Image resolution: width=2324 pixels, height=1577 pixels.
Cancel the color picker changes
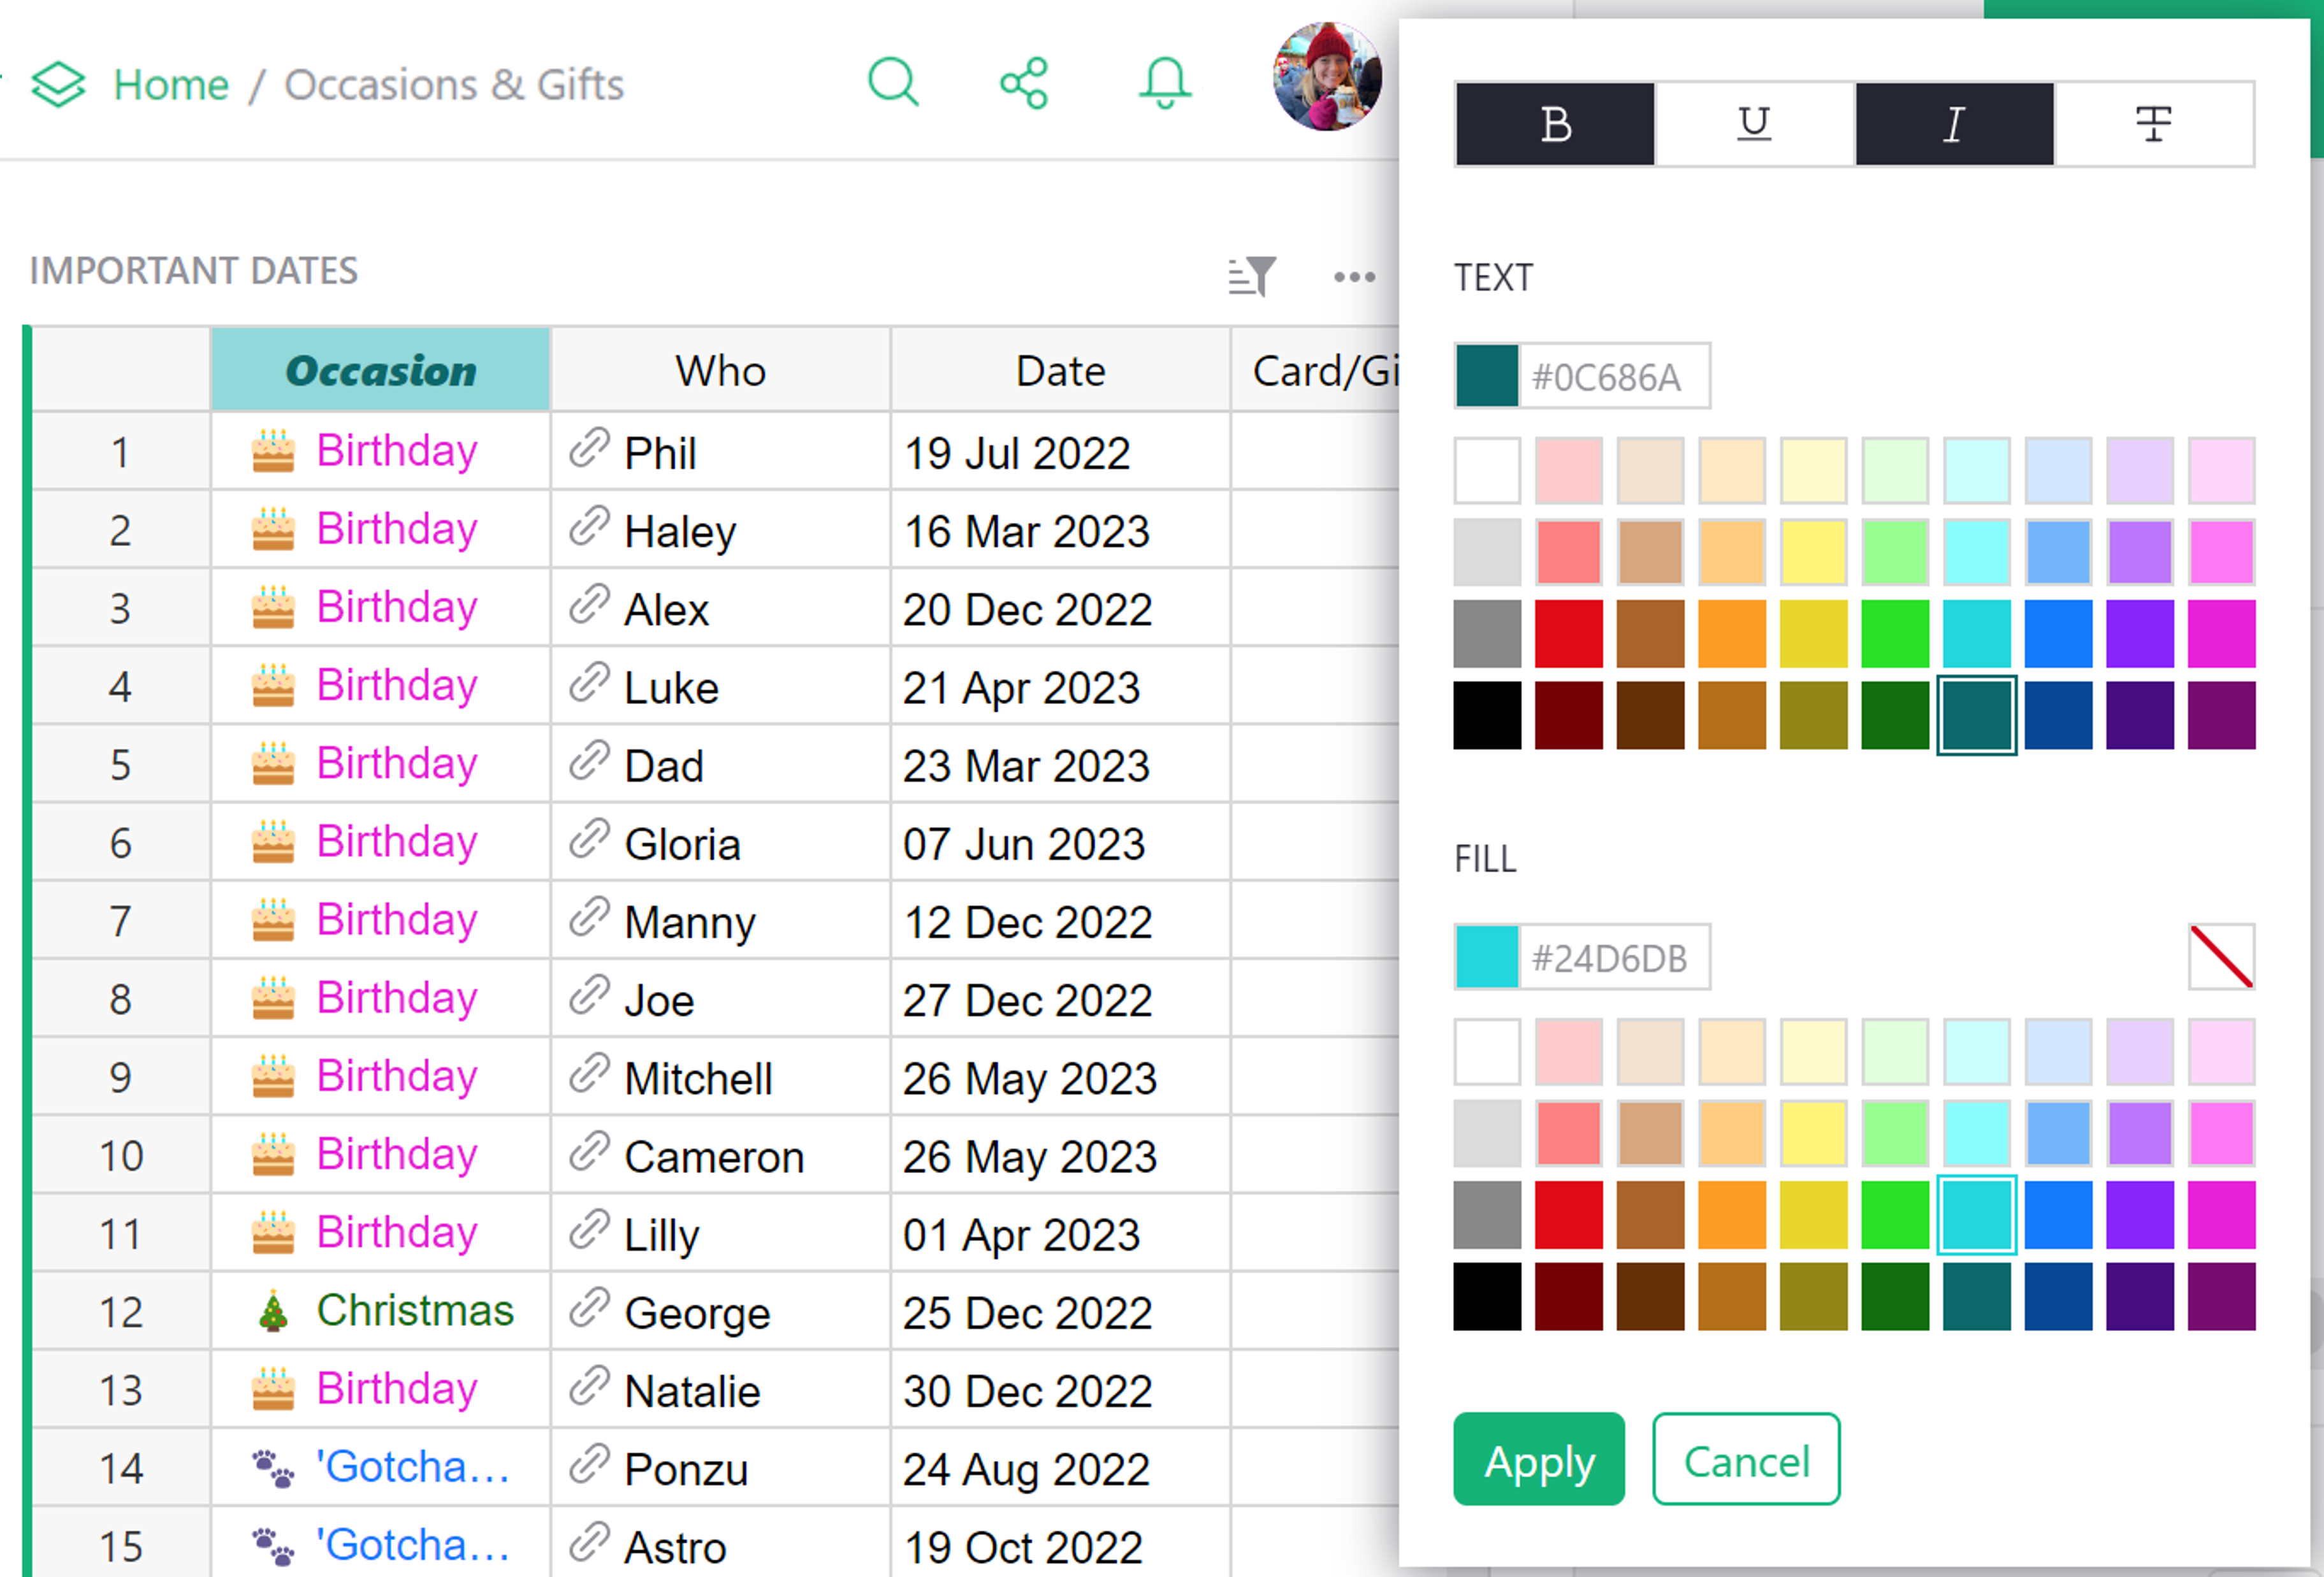tap(1746, 1459)
